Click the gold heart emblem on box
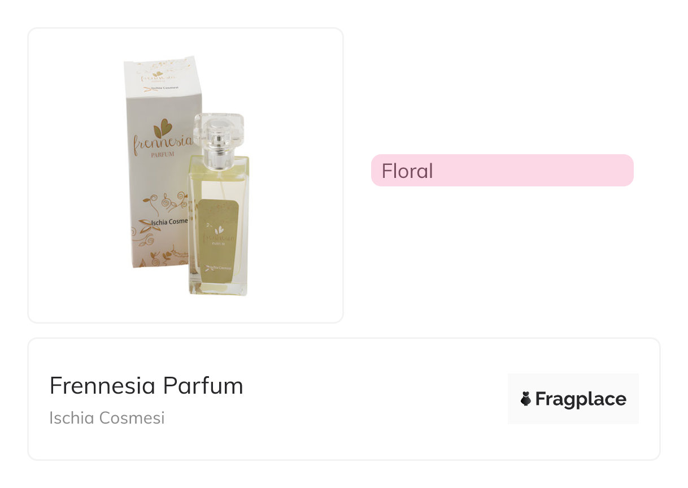 coord(163,128)
